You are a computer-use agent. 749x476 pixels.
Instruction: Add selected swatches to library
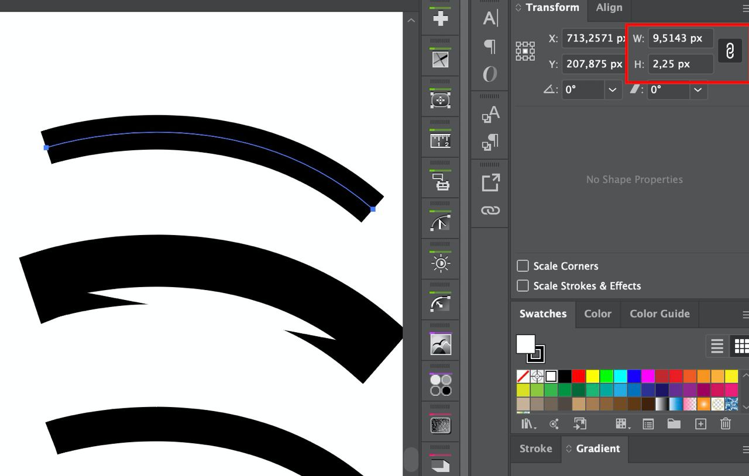point(580,424)
